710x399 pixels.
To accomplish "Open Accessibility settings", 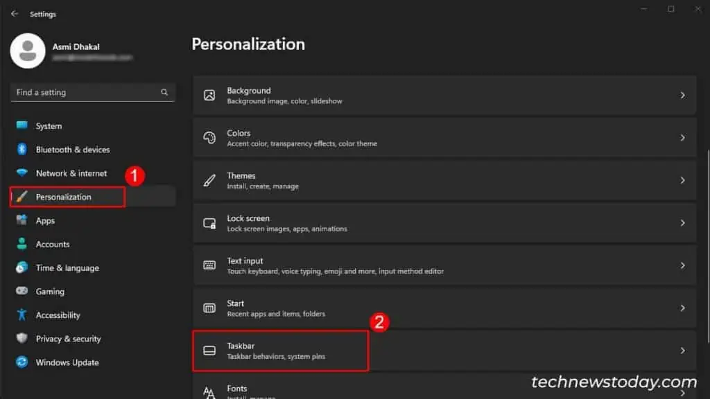I will [92, 315].
